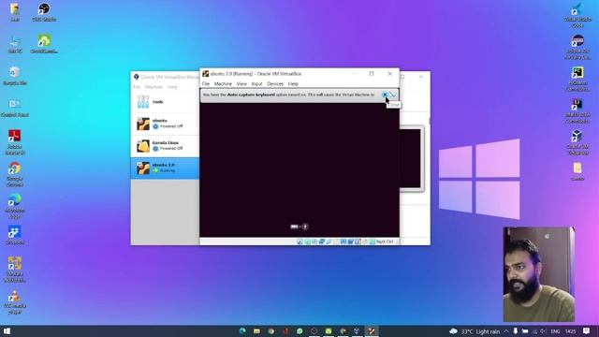Click the network adapter status bar icon
The image size is (599, 337).
click(x=322, y=242)
